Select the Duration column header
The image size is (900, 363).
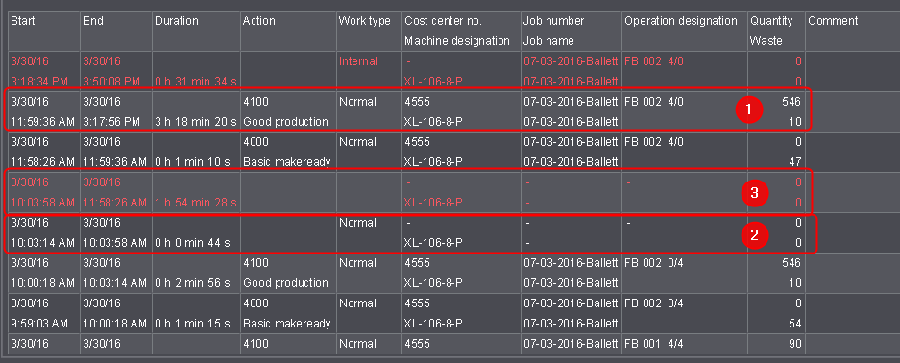coord(177,21)
